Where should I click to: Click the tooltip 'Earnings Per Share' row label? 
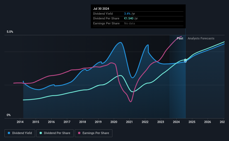[x=106, y=23]
